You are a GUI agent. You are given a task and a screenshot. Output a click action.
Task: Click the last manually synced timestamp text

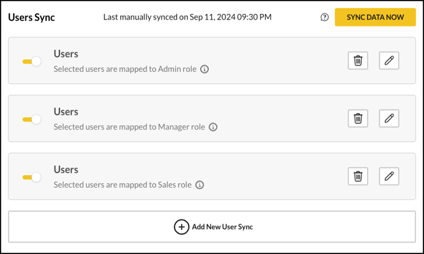tap(187, 17)
